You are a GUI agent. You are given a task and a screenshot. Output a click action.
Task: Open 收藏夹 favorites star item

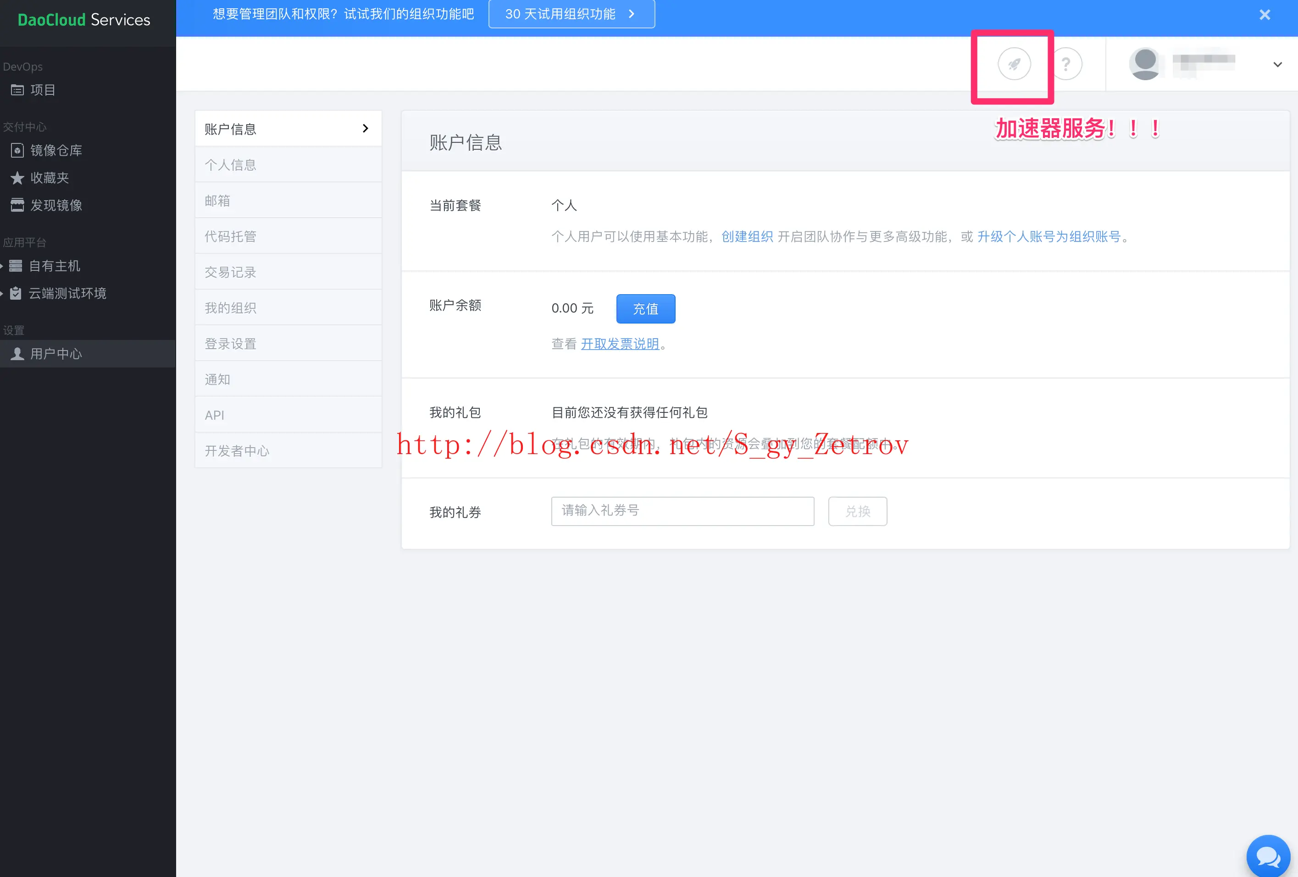(x=49, y=177)
